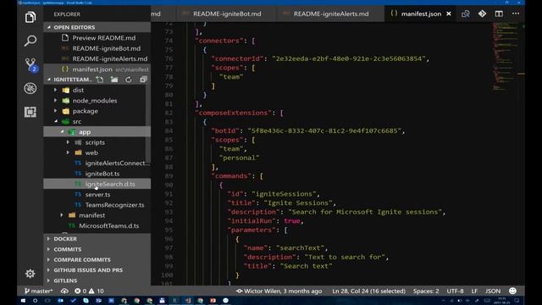This screenshot has height=305, width=542.
Task: Expand the package folder
Action: pyautogui.click(x=85, y=111)
